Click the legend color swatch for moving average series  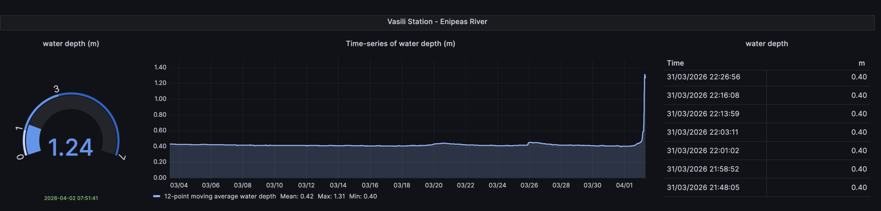click(157, 196)
